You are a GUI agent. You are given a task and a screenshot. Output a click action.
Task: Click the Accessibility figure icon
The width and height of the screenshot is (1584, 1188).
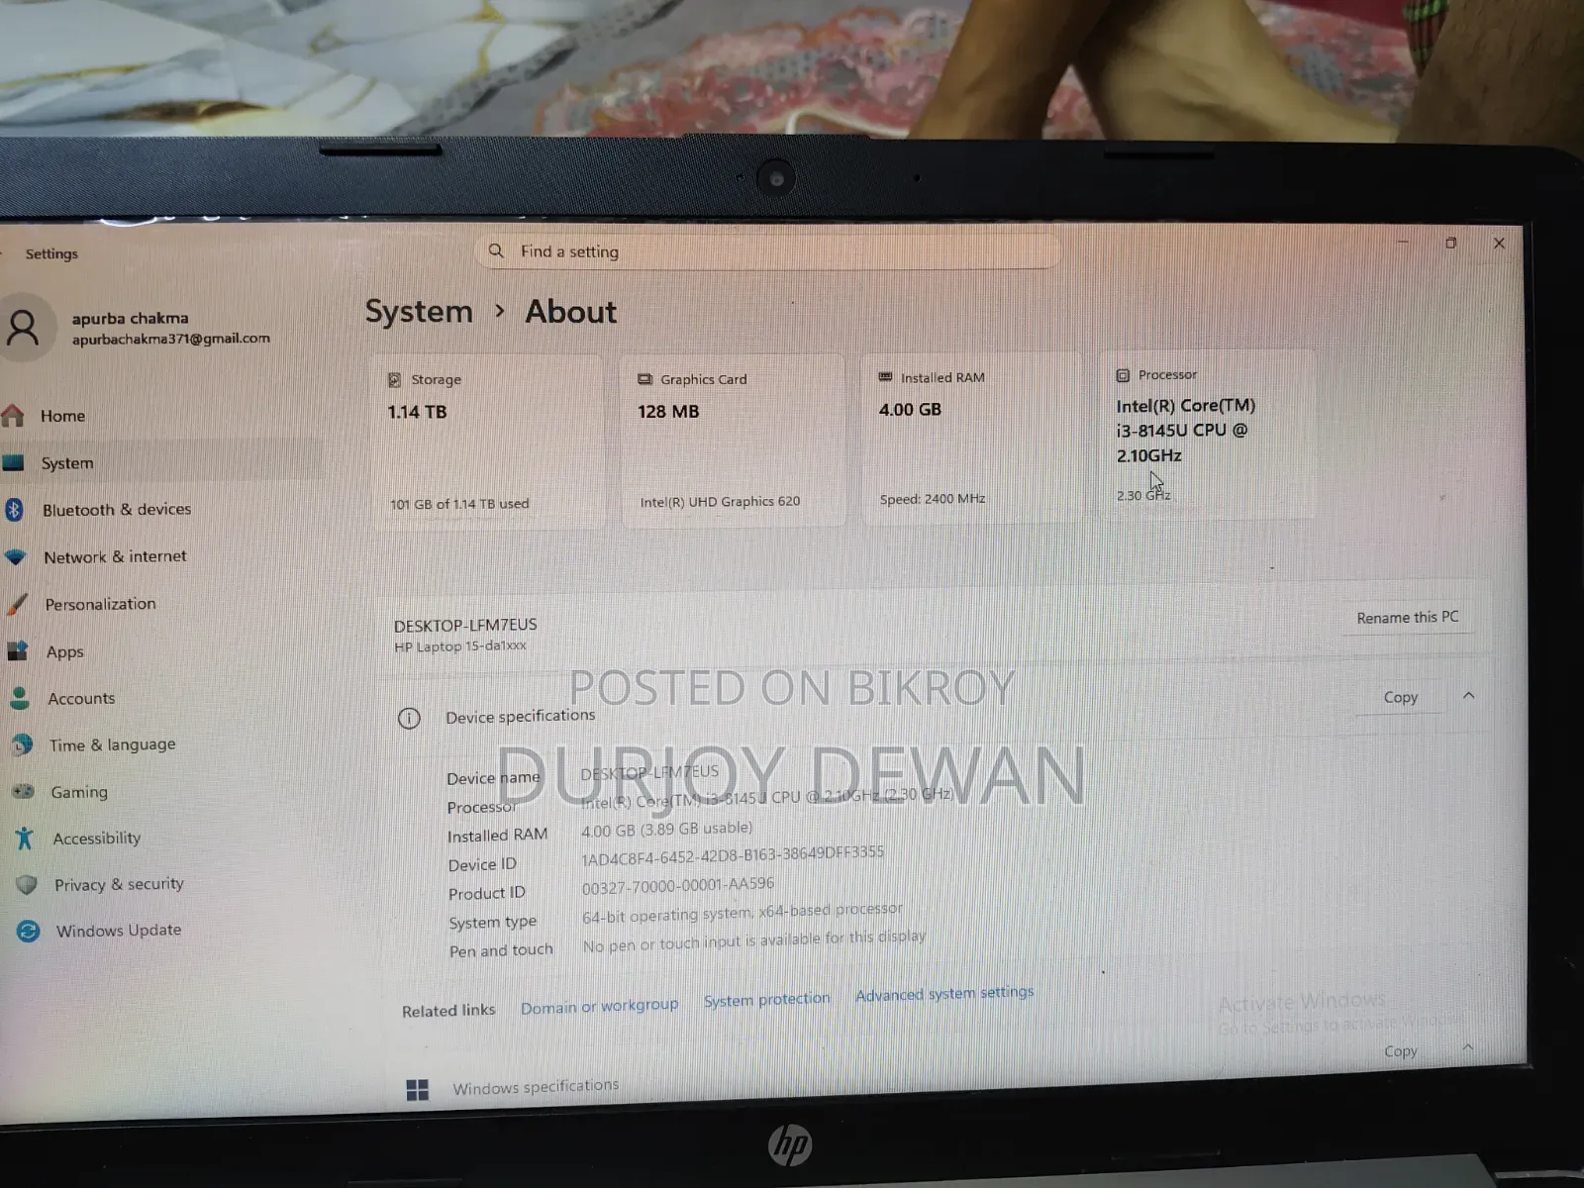pyautogui.click(x=25, y=839)
